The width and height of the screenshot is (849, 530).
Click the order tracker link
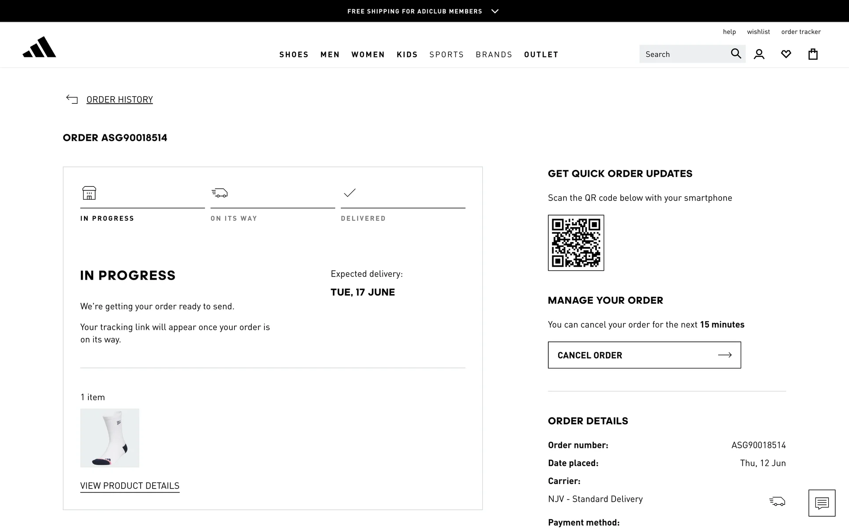point(800,32)
